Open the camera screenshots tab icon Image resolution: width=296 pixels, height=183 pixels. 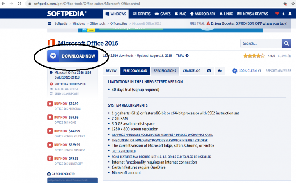(x=209, y=71)
